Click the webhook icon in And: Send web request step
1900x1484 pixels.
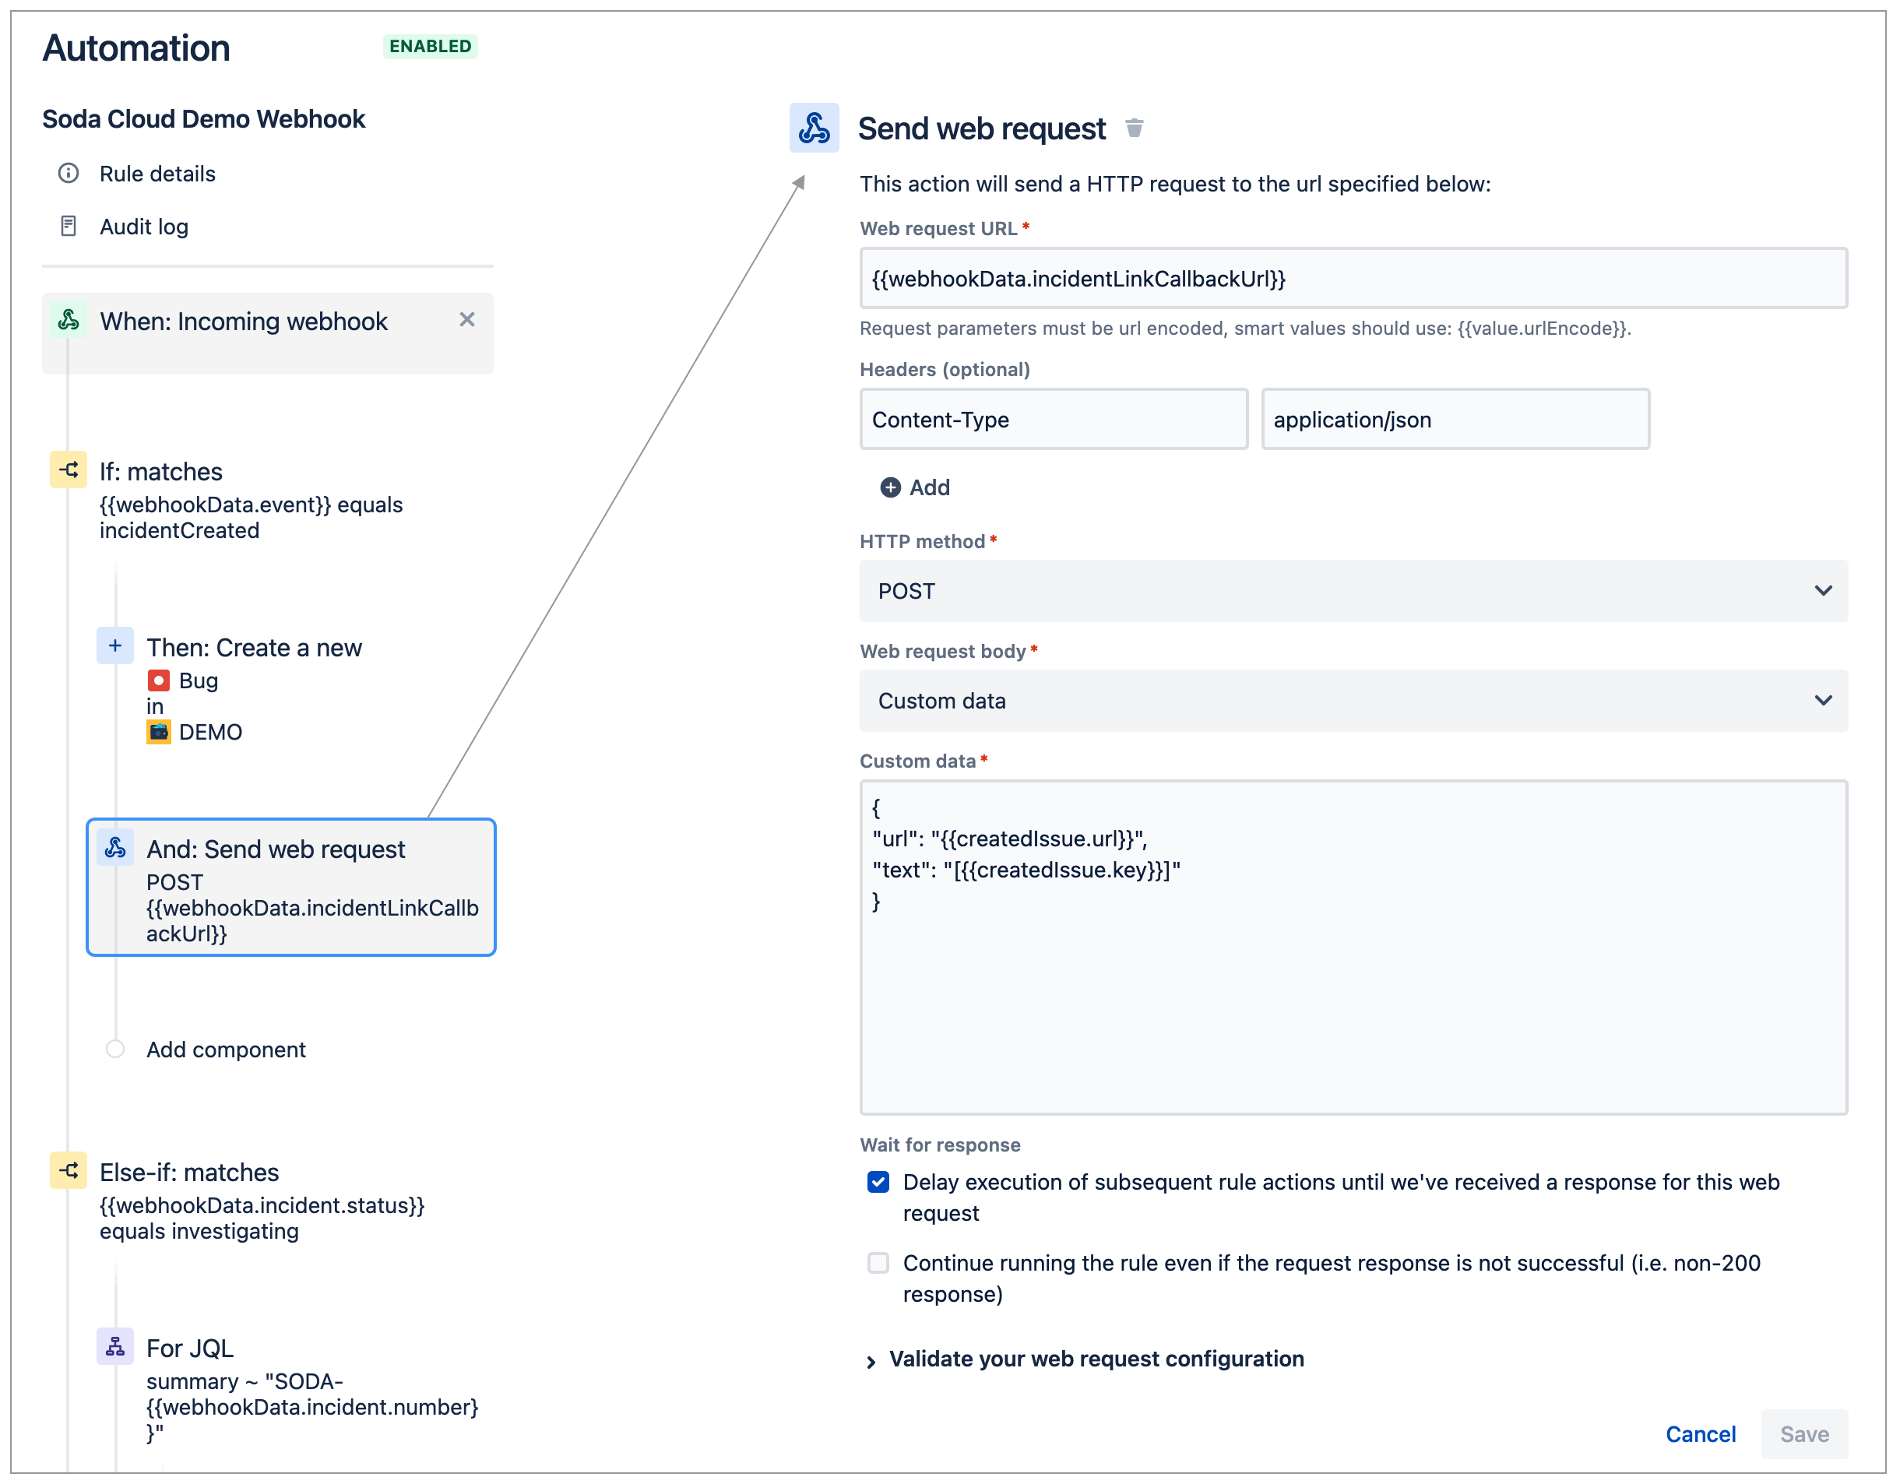pyautogui.click(x=114, y=847)
